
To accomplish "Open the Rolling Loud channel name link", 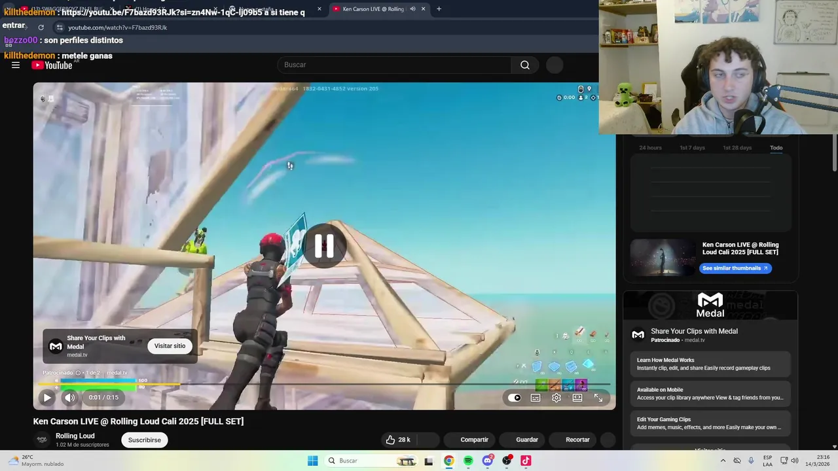I will coord(75,436).
